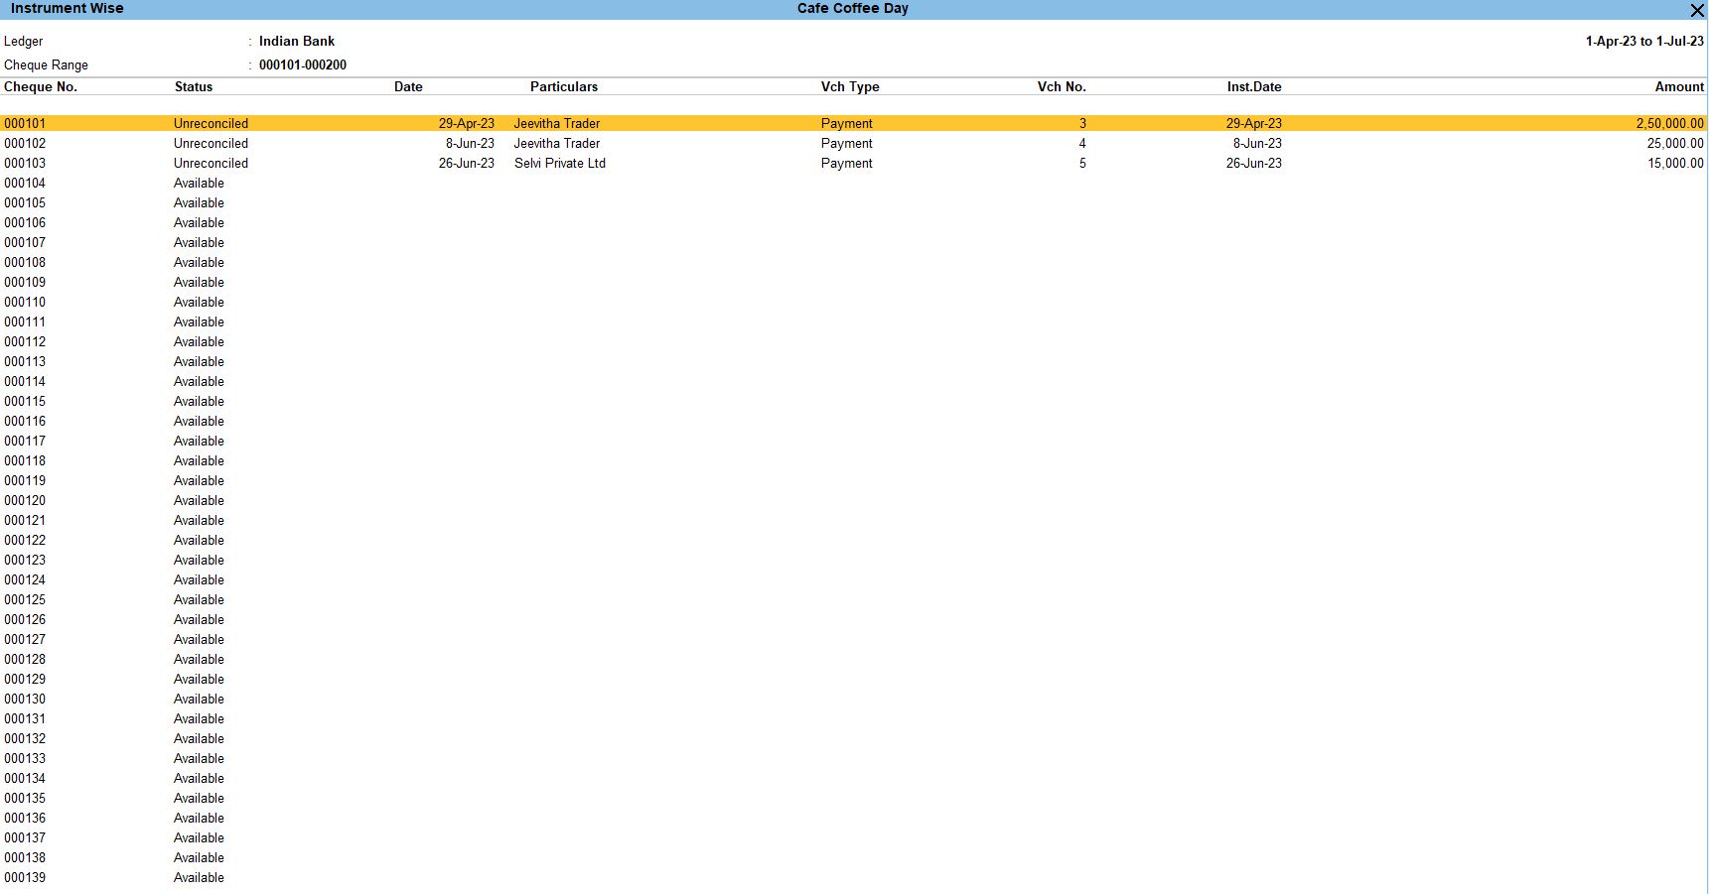This screenshot has height=894, width=1709.
Task: Select cheque number 000119
Action: coord(25,480)
